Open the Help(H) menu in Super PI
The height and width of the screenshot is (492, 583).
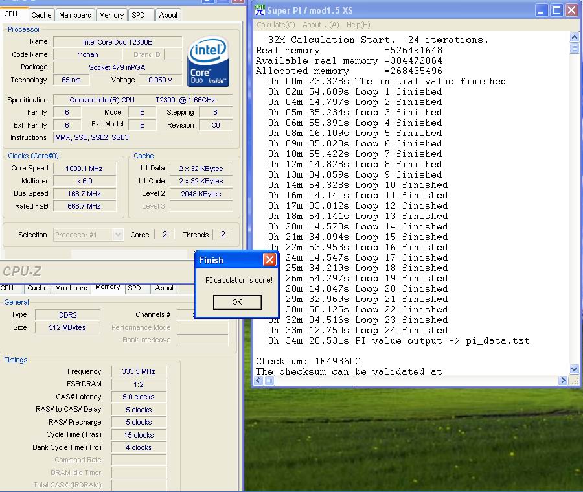[358, 25]
